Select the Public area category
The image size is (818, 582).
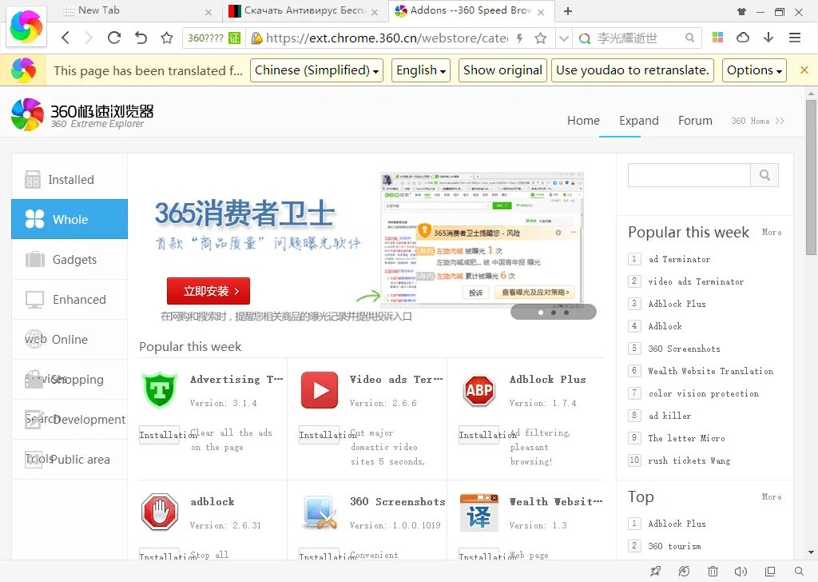click(69, 460)
